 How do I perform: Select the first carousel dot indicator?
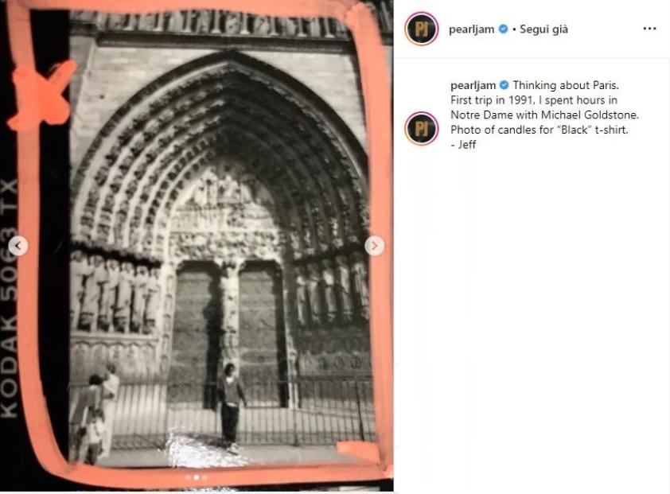coord(189,477)
